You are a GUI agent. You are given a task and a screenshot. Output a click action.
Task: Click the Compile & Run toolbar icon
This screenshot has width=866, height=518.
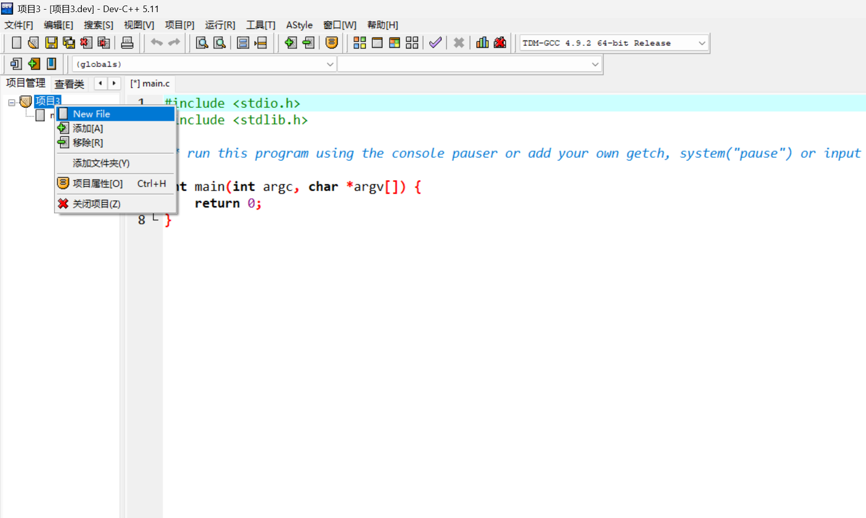tap(394, 43)
